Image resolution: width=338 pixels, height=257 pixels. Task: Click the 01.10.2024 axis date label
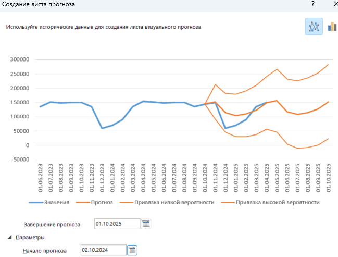tap(205, 178)
